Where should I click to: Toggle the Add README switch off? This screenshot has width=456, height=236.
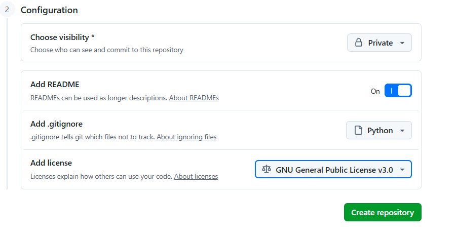[x=398, y=91]
